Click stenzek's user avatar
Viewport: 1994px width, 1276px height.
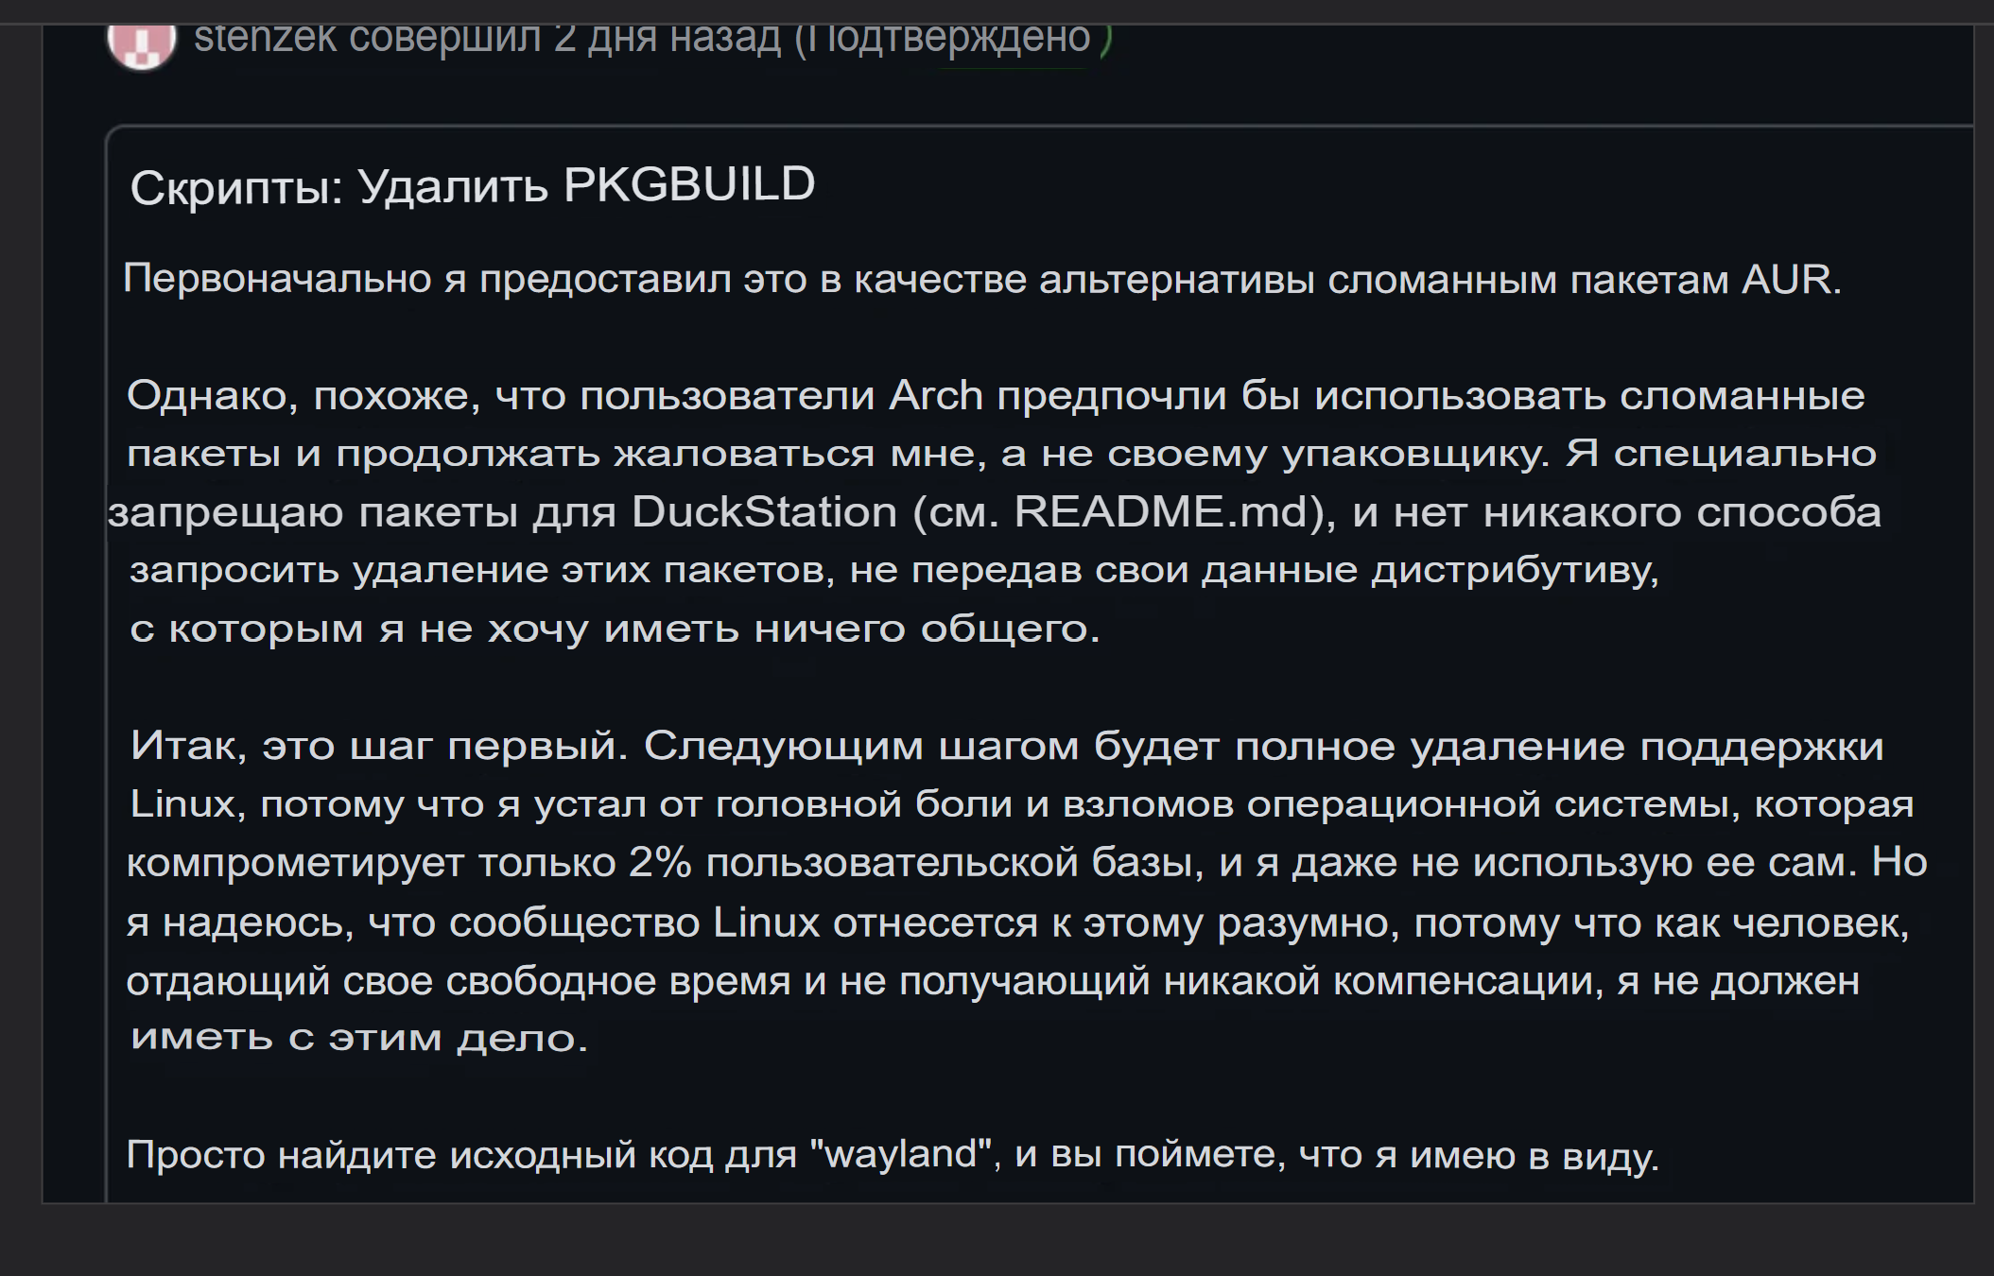coord(142,44)
